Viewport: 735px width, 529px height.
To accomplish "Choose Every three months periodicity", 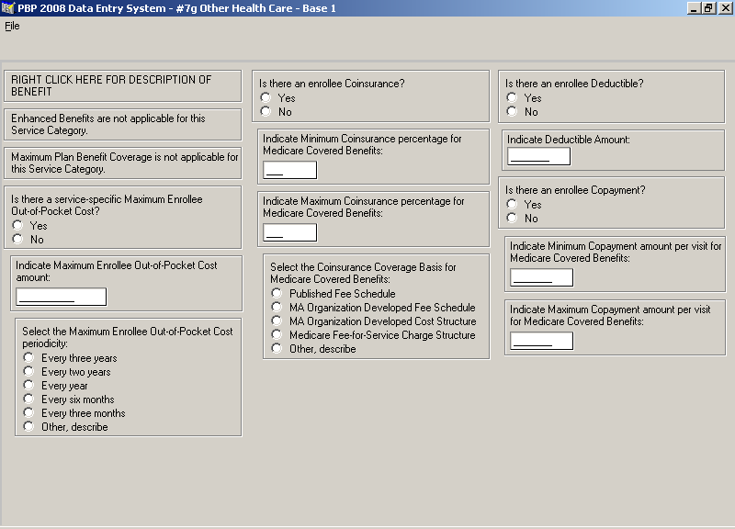I will pyautogui.click(x=28, y=412).
